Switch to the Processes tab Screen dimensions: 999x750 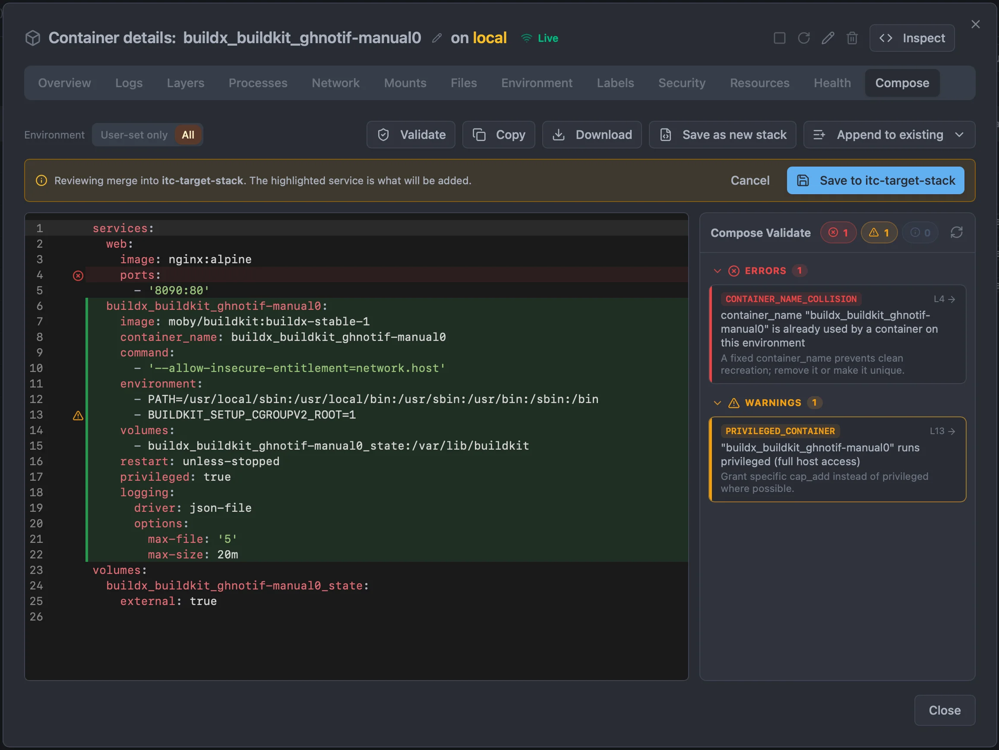[x=258, y=83]
